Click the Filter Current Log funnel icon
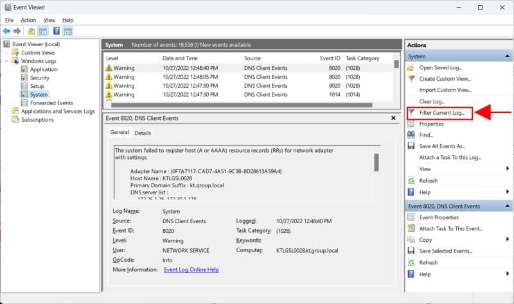This screenshot has height=304, width=514. (412, 113)
